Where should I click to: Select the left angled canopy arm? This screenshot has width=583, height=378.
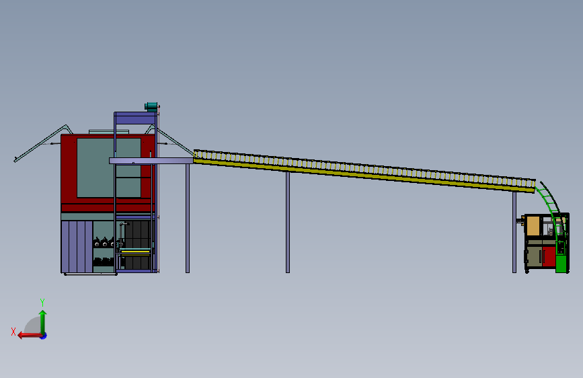pyautogui.click(x=42, y=143)
